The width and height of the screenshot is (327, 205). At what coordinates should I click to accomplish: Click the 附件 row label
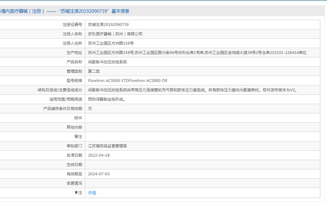click(78, 118)
